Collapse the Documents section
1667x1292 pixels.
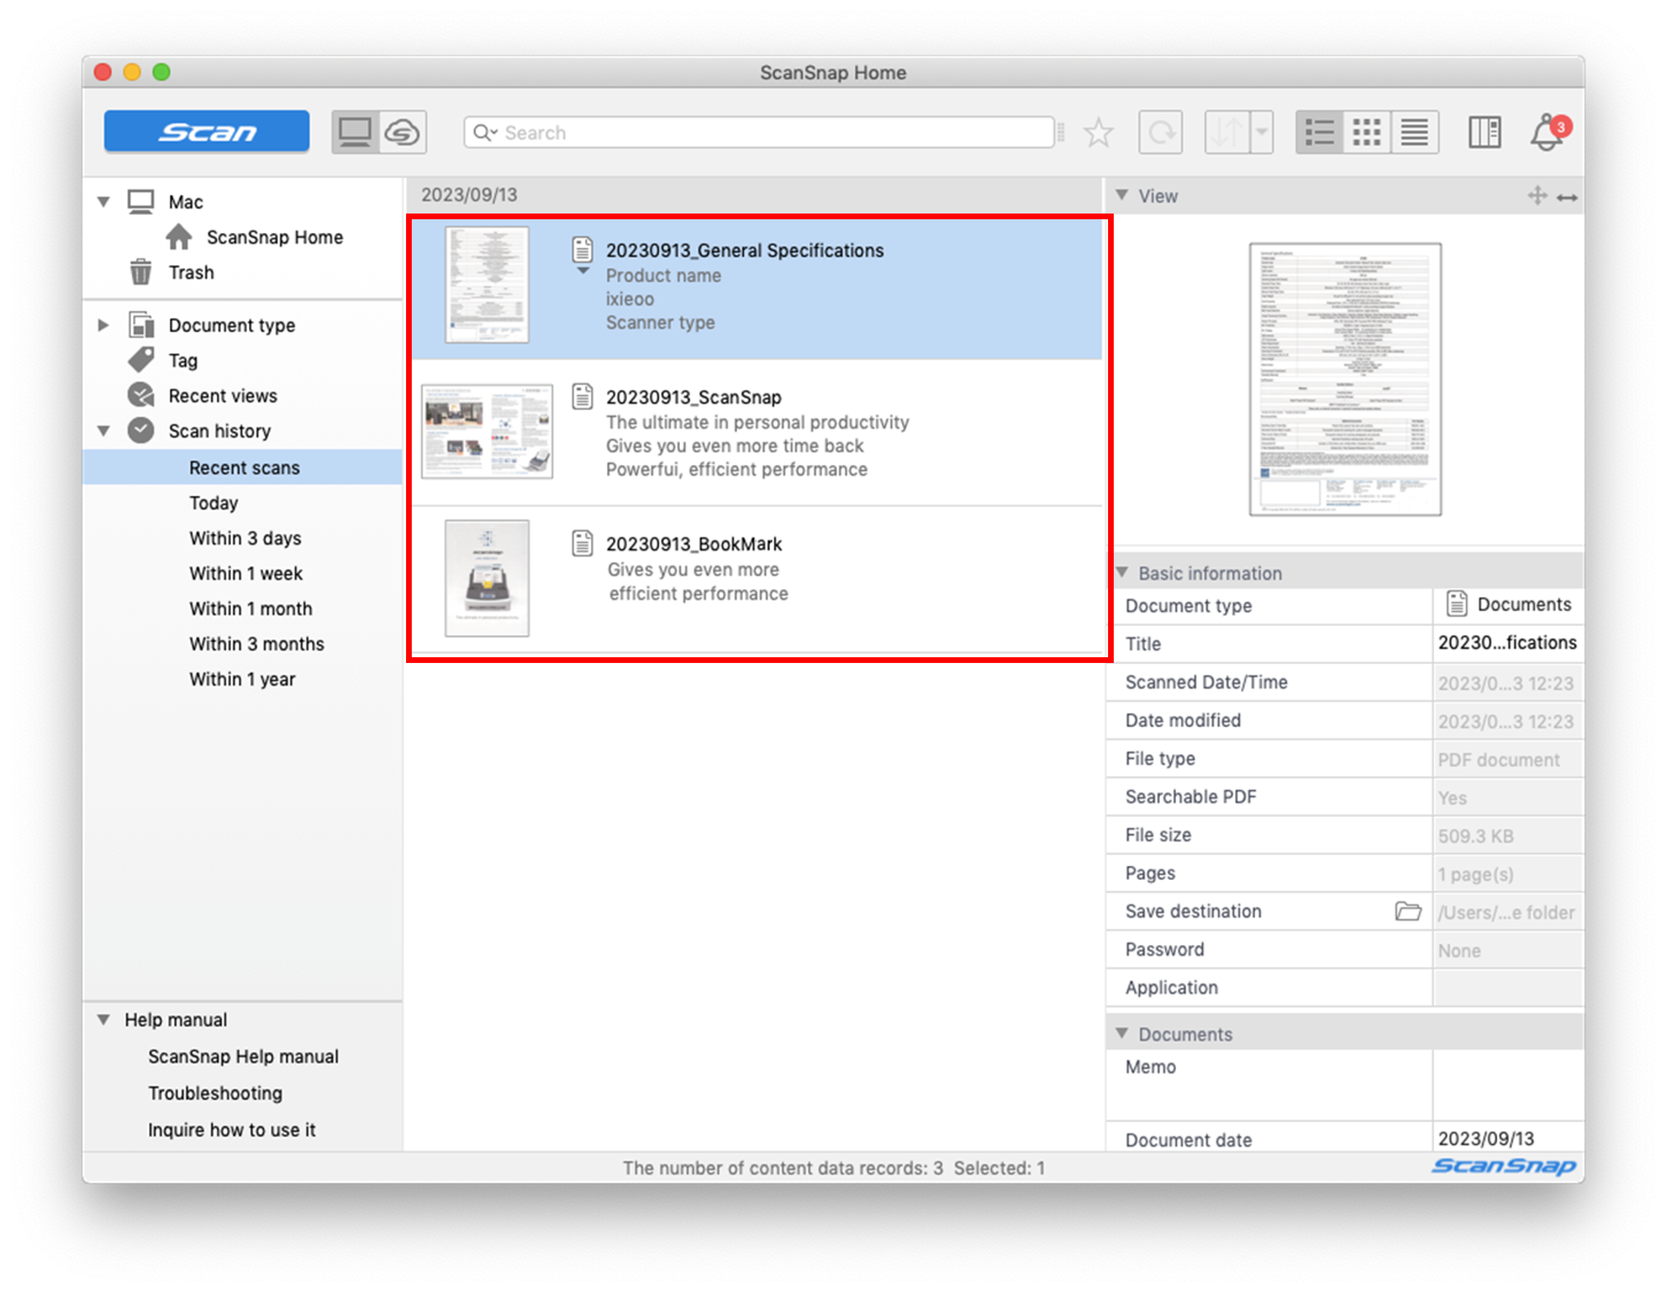[x=1122, y=1033]
